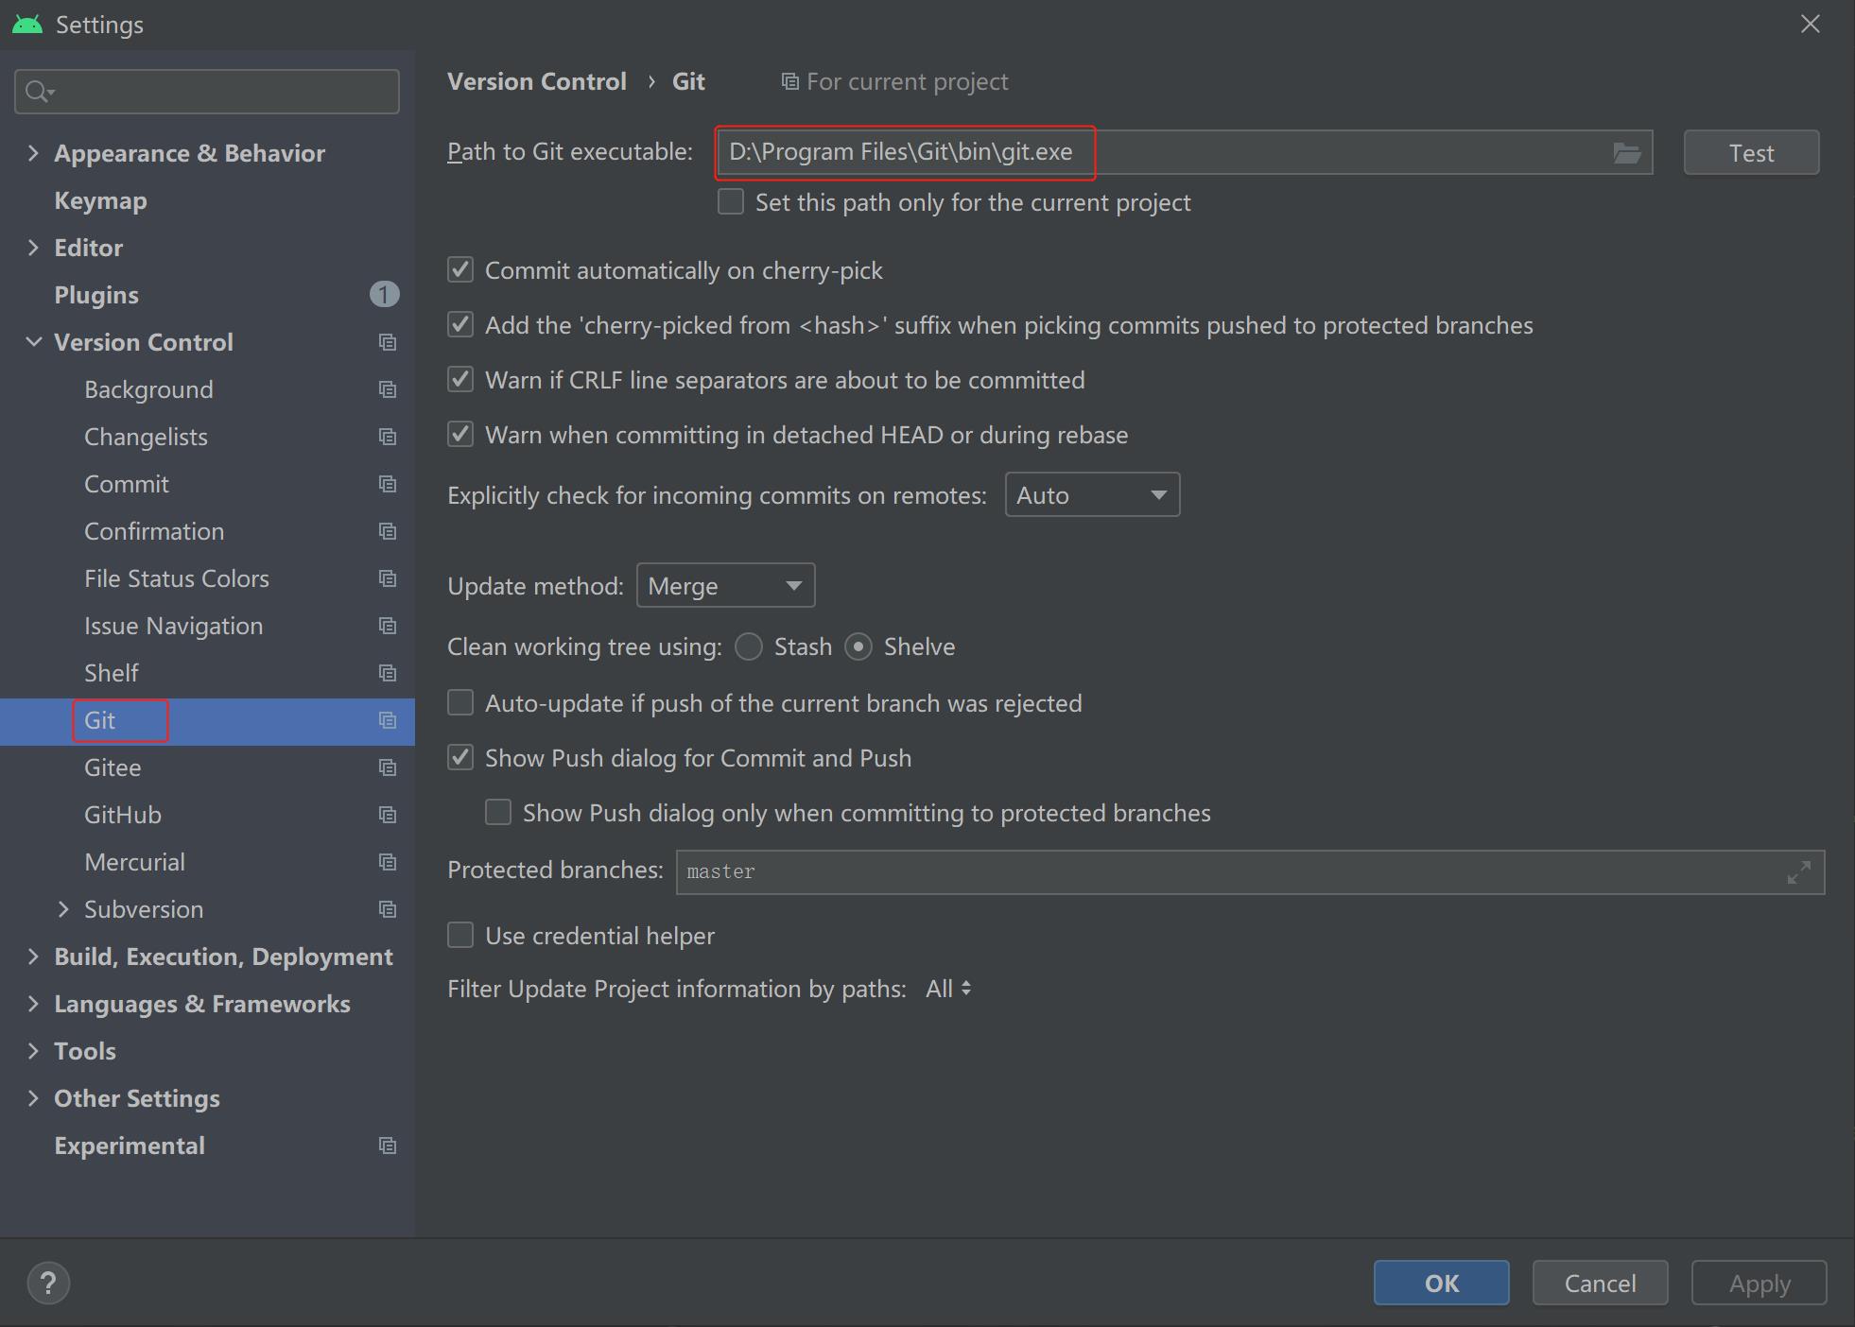Viewport: 1855px width, 1327px height.
Task: Expand the Editor section
Action: tap(33, 248)
